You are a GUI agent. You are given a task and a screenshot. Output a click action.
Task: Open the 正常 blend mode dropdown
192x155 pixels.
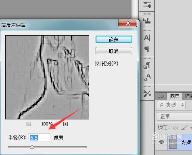pos(175,116)
